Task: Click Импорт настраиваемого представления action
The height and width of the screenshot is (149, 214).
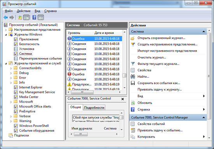Action: [x=167, y=51]
